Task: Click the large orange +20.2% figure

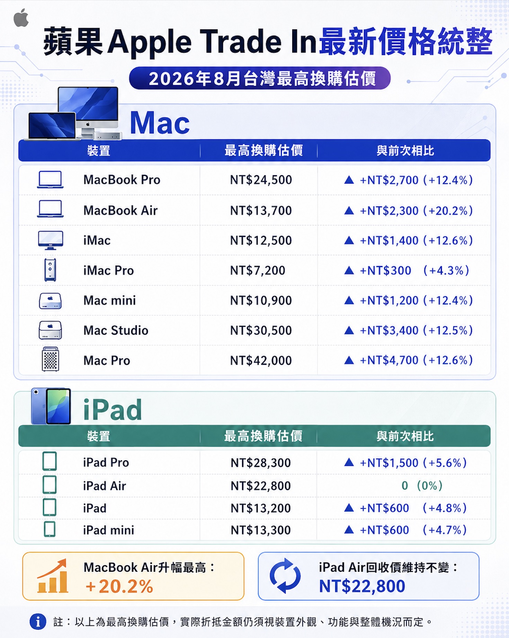Action: 119,586
